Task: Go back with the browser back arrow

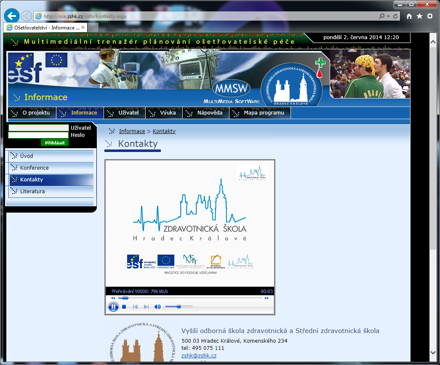Action: [x=11, y=16]
